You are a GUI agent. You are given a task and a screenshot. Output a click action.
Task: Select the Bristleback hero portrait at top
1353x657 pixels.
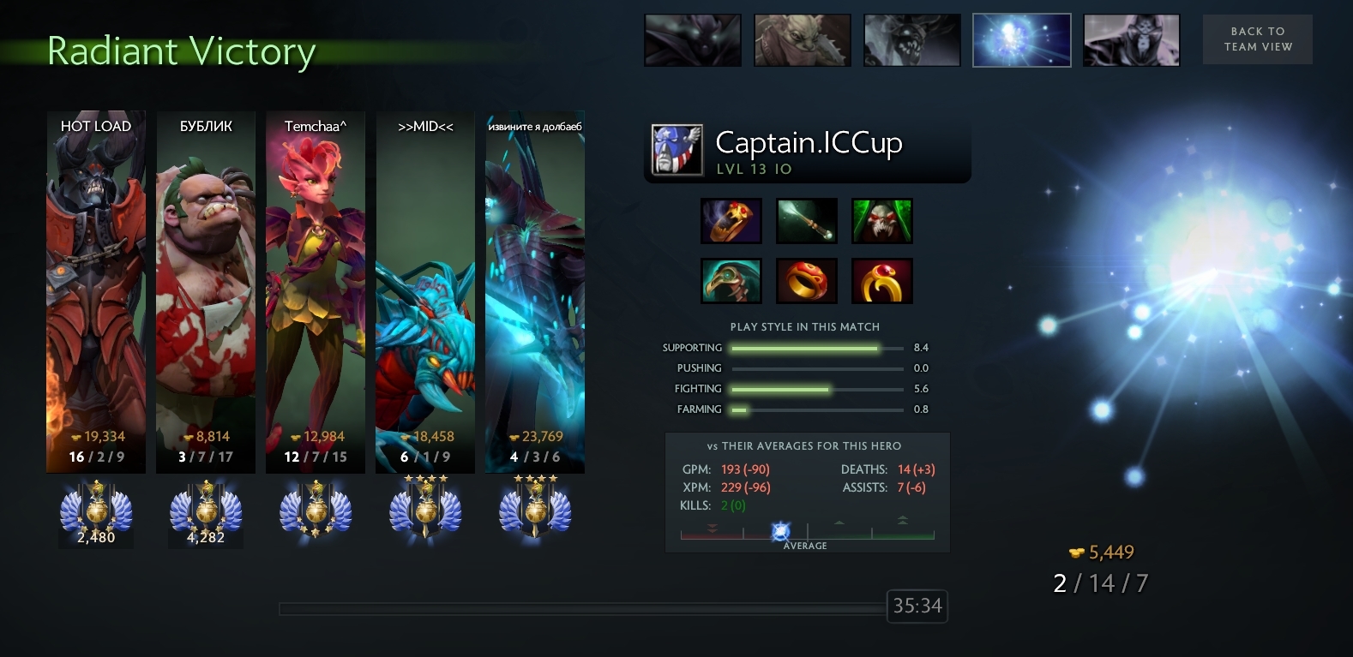click(803, 40)
